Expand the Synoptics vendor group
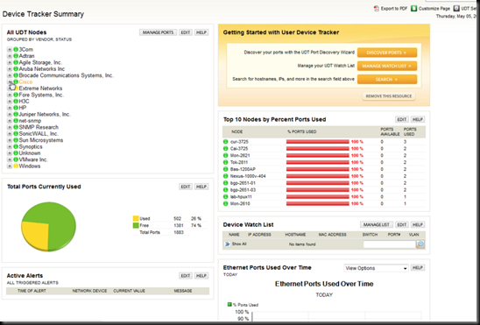 [x=10, y=147]
